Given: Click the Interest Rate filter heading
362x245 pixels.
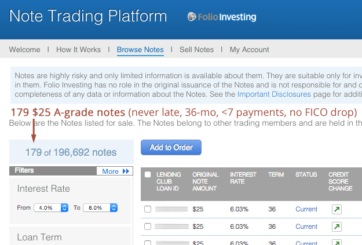Looking at the screenshot, I should pyautogui.click(x=43, y=189).
